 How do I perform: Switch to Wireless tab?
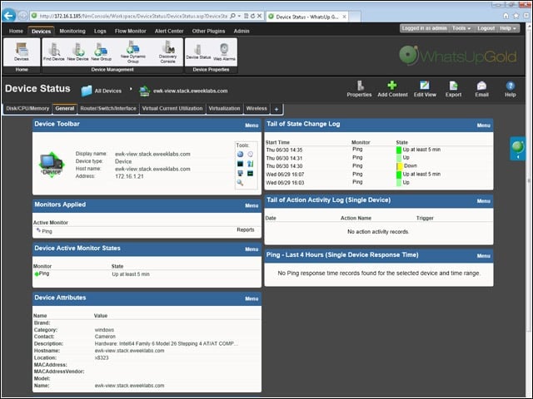point(257,109)
